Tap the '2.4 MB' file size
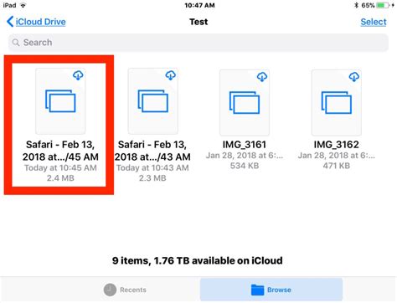The width and height of the screenshot is (397, 303). (60, 178)
